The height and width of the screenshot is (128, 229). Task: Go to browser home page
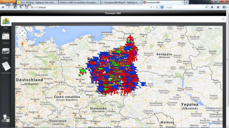coord(218,7)
